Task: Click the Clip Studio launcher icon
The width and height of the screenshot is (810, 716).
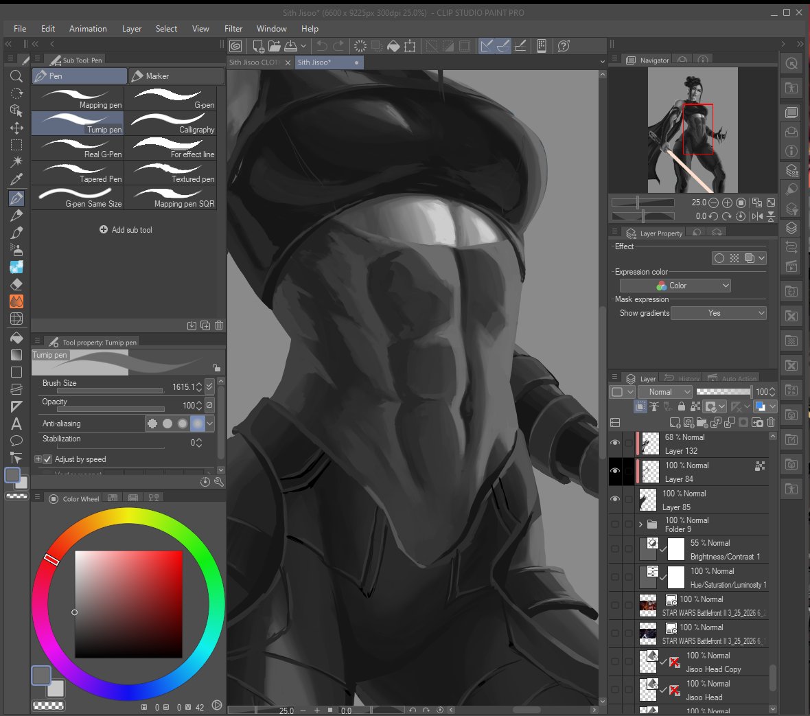Action: [235, 46]
